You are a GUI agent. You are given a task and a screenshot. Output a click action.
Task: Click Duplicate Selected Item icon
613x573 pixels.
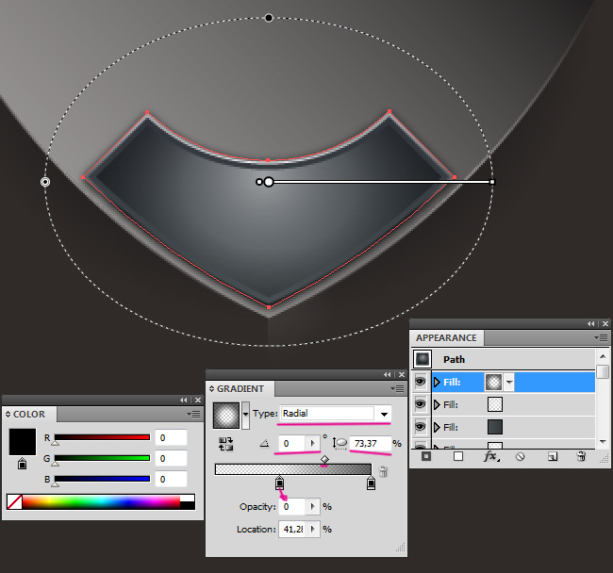[x=552, y=456]
